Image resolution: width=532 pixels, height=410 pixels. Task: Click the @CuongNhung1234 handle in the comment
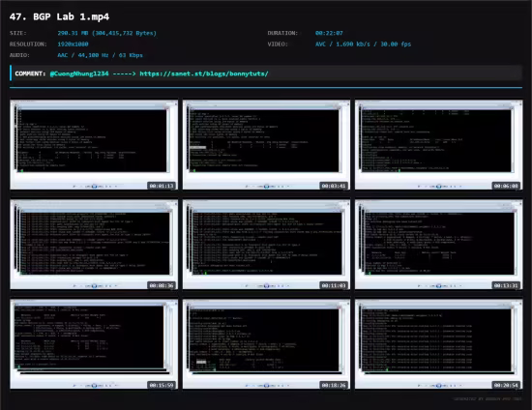click(79, 73)
